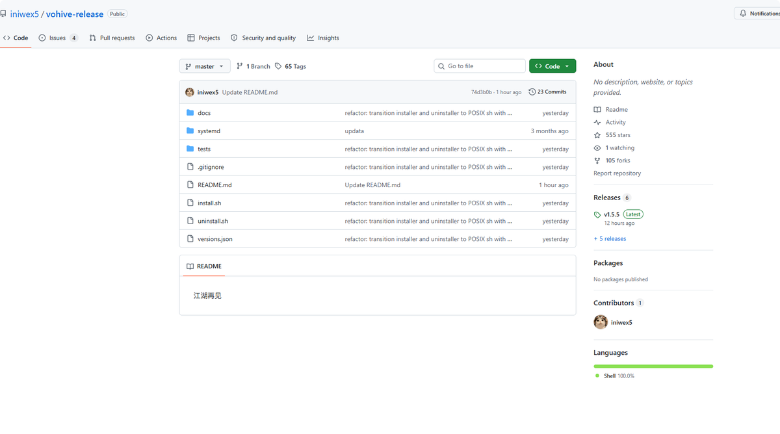The height and width of the screenshot is (434, 780).
Task: Click the file icon beside install.sh
Action: (190, 203)
